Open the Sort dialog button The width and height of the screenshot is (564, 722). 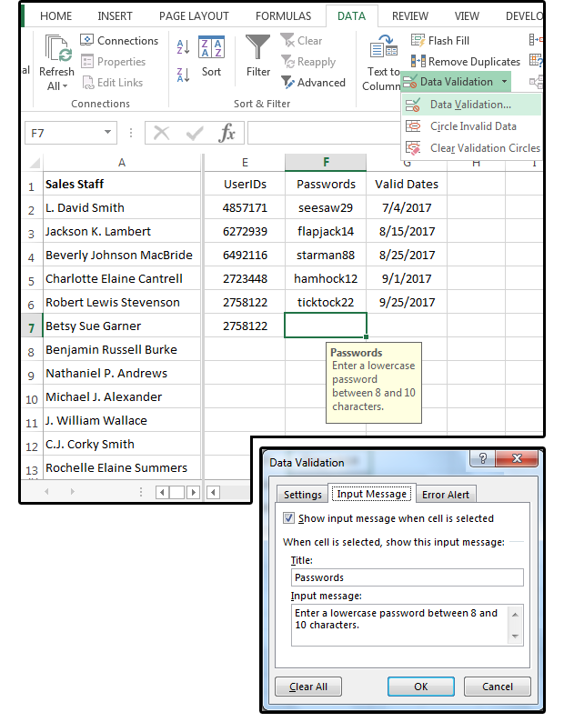[x=211, y=56]
